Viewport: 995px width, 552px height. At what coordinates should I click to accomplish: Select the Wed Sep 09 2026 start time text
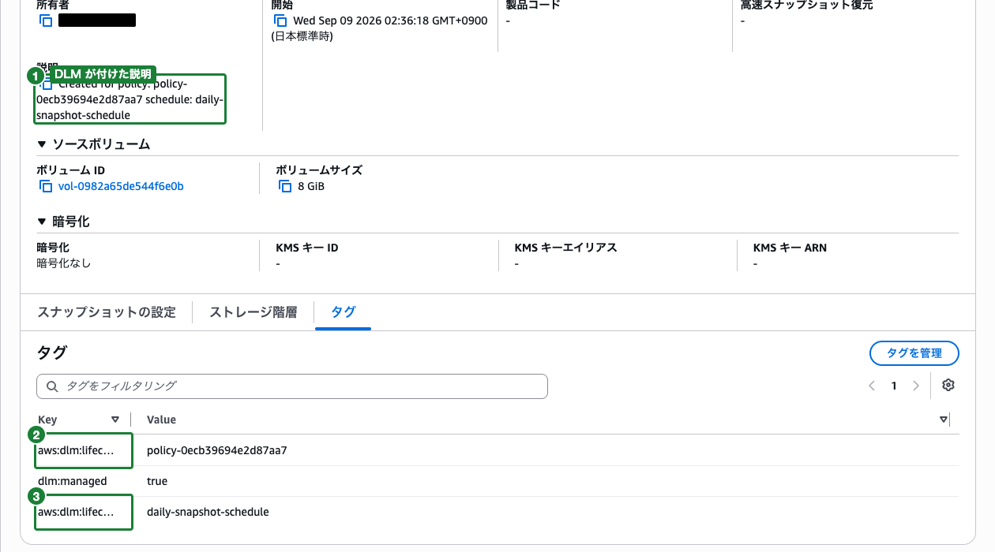point(390,21)
